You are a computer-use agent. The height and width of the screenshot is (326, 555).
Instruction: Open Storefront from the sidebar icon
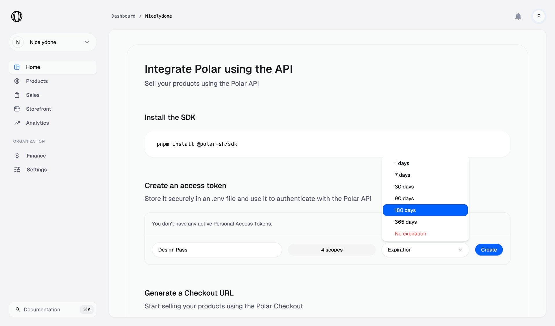point(17,109)
